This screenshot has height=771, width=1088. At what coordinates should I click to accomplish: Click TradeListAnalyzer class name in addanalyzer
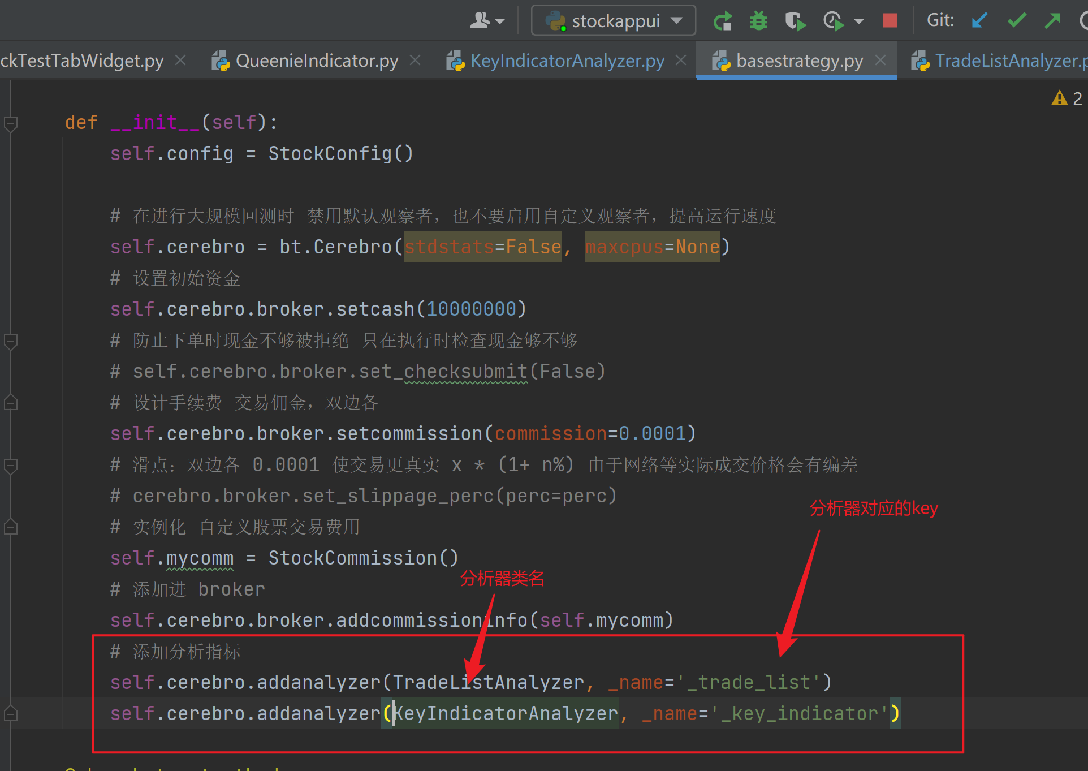tap(489, 683)
